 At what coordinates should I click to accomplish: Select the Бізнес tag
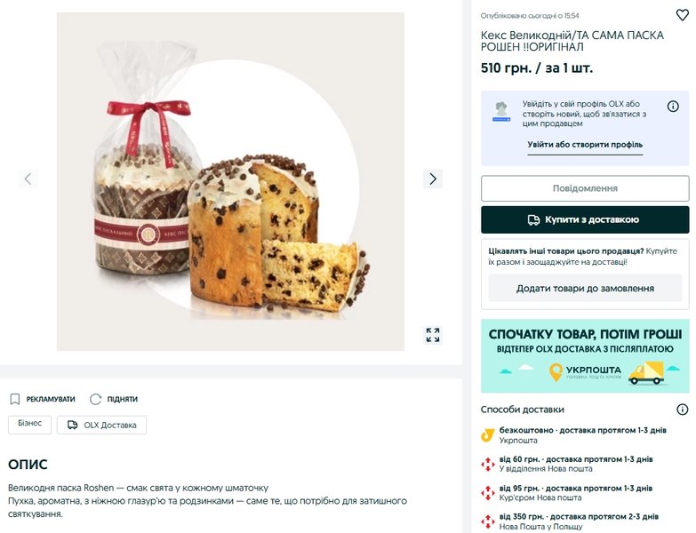click(29, 425)
